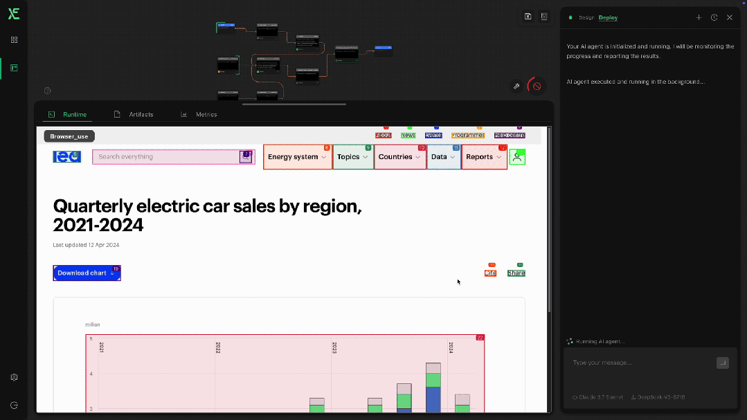Start a new chat with plus icon
Screen dimensions: 747x420
(x=699, y=17)
